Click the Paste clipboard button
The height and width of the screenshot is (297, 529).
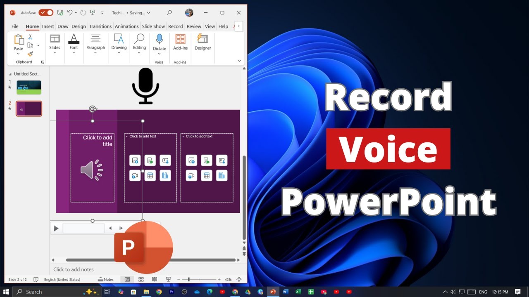coord(19,45)
